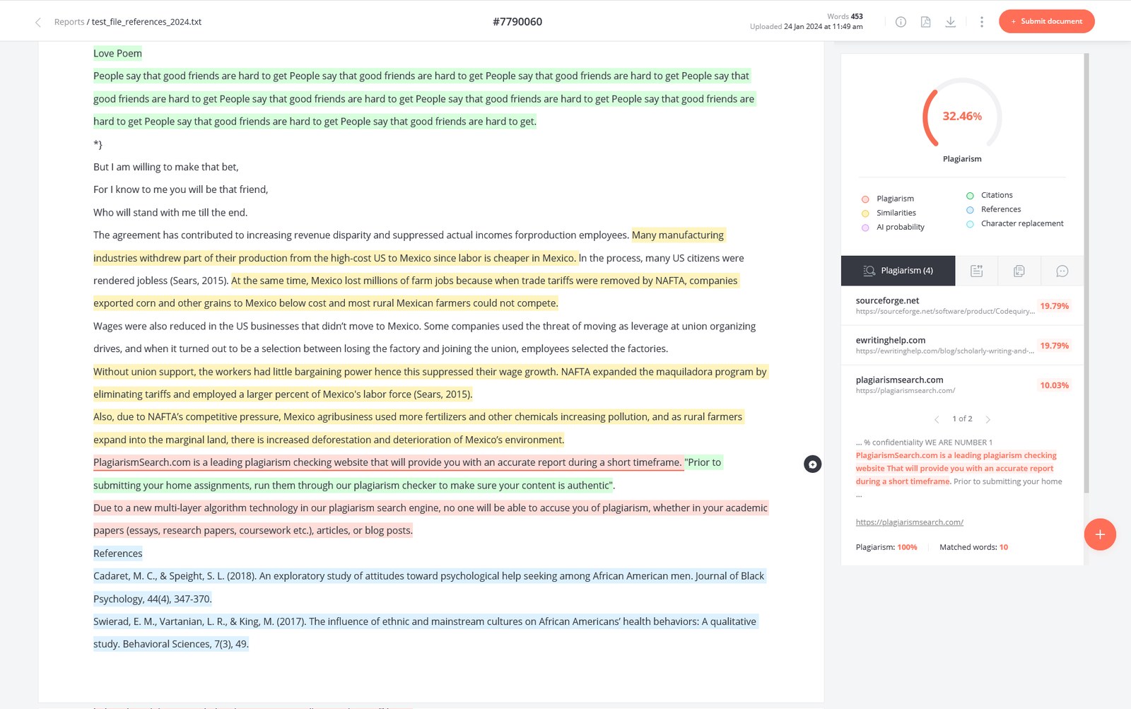Switch to the AI detection tab icon

click(x=977, y=271)
